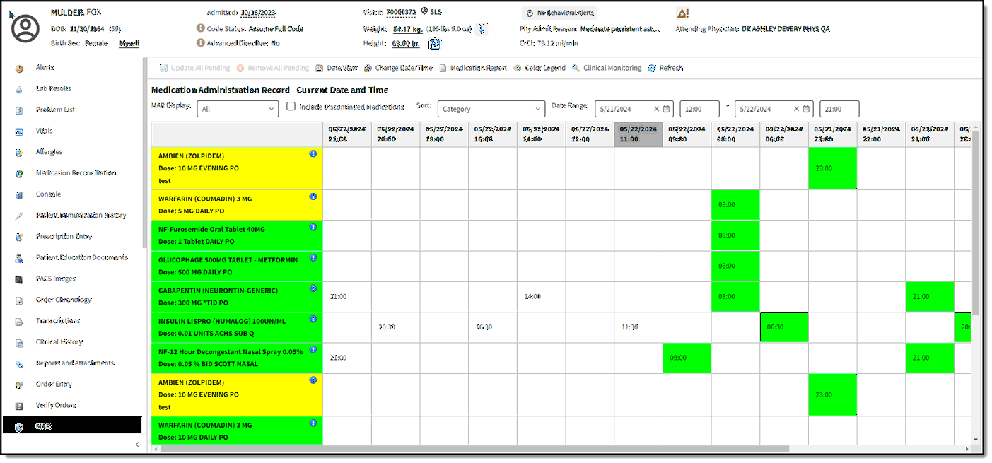Click the warning alert triangle icon

[x=682, y=13]
